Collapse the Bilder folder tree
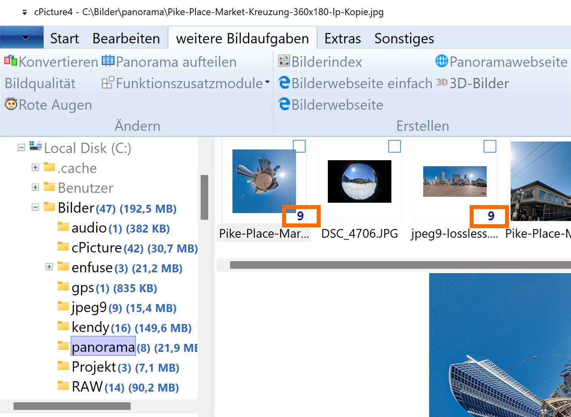571x417 pixels. 35,207
